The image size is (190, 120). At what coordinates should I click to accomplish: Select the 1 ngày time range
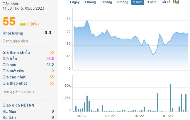pyautogui.click(x=74, y=2)
